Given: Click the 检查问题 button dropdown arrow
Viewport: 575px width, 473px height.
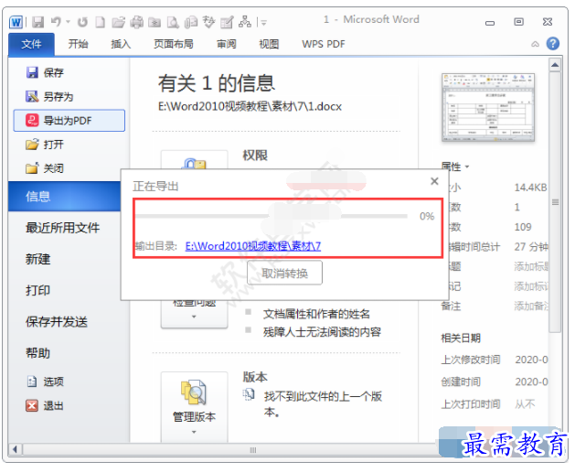Looking at the screenshot, I should point(194,317).
